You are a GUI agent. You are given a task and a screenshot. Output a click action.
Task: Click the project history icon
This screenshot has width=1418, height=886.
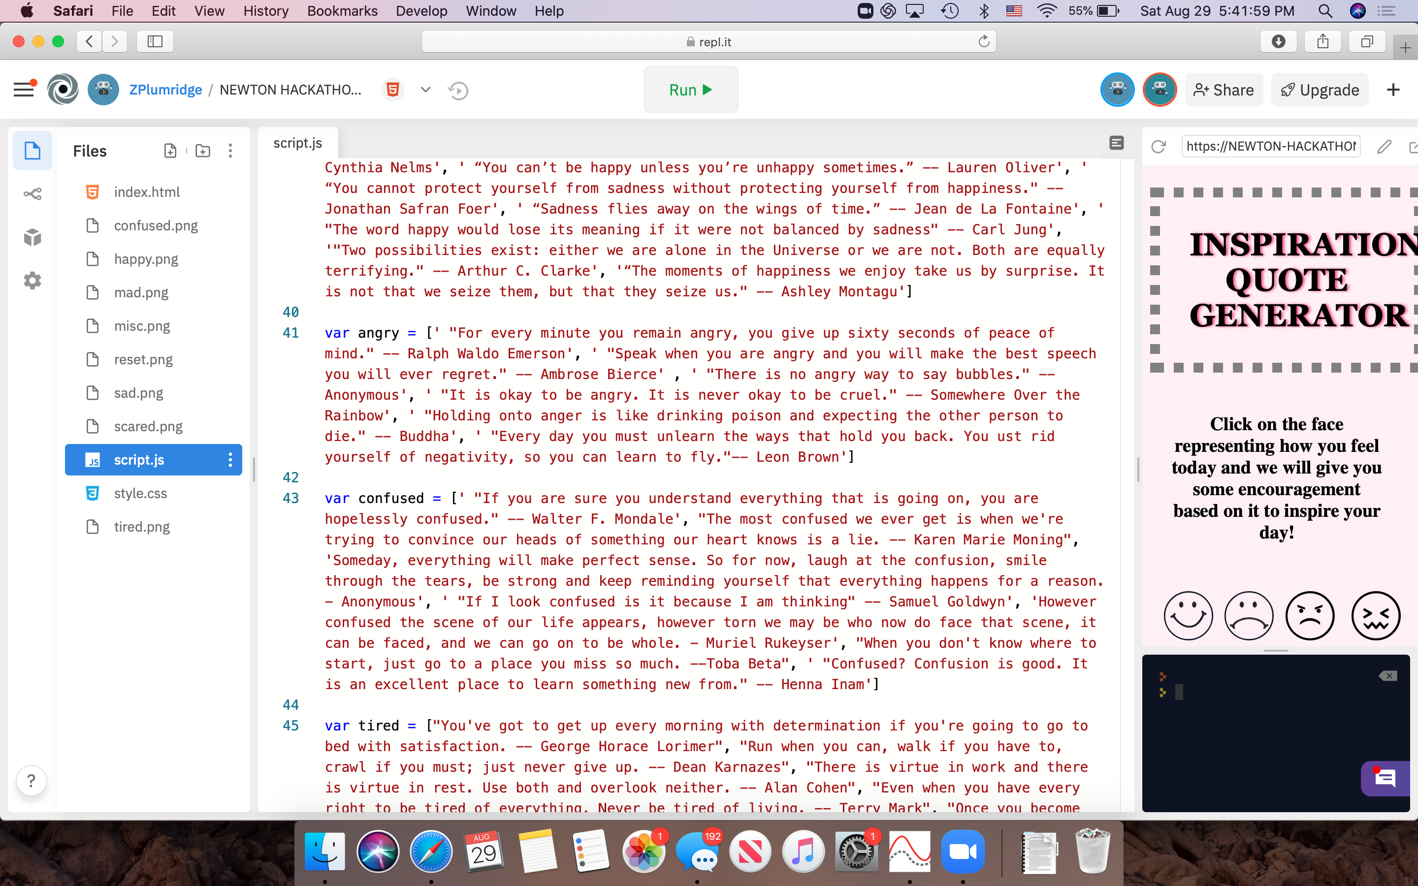pyautogui.click(x=457, y=90)
